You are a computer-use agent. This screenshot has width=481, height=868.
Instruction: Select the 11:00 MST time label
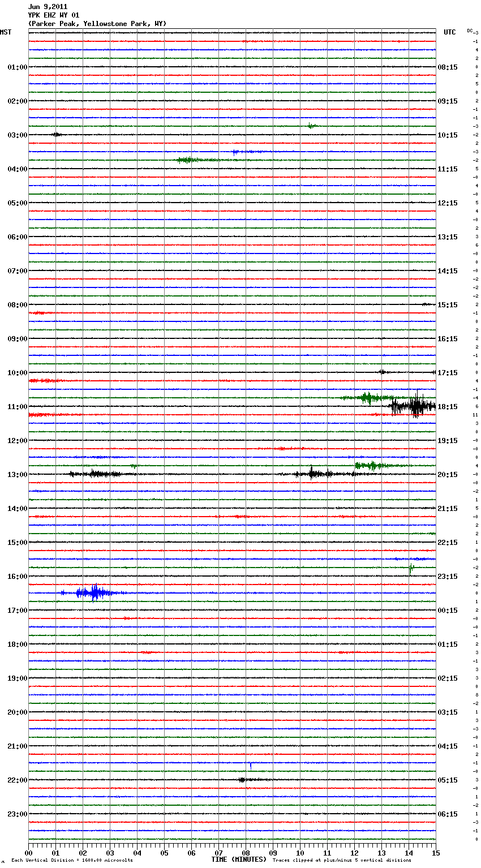click(18, 407)
